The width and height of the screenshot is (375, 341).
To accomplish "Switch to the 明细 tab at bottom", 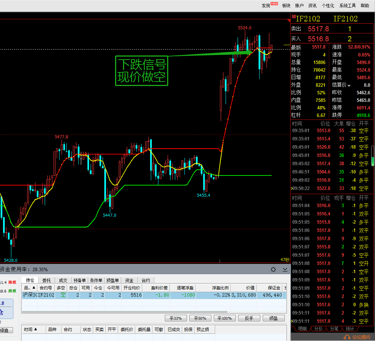I will (302, 329).
